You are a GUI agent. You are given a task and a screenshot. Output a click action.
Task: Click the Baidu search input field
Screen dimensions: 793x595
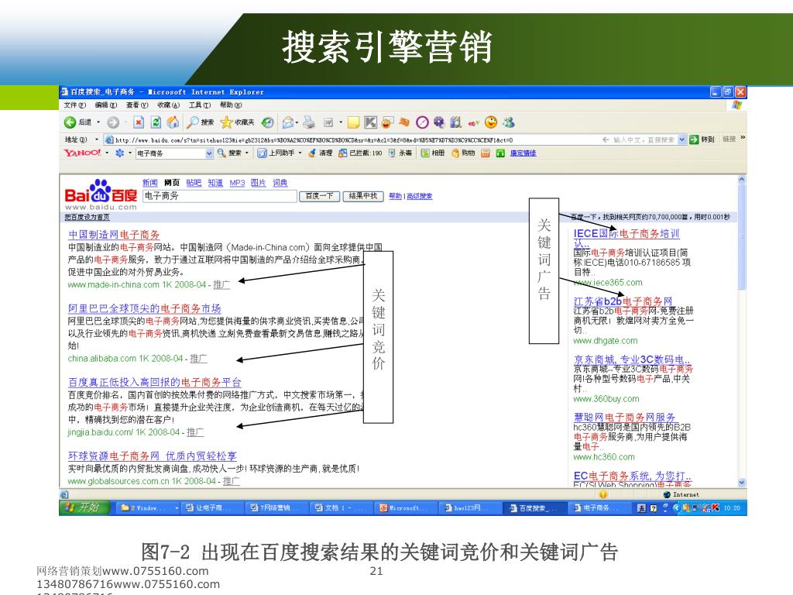point(219,196)
